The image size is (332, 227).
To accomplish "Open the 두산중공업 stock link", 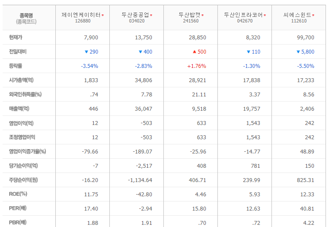I will click(135, 15).
